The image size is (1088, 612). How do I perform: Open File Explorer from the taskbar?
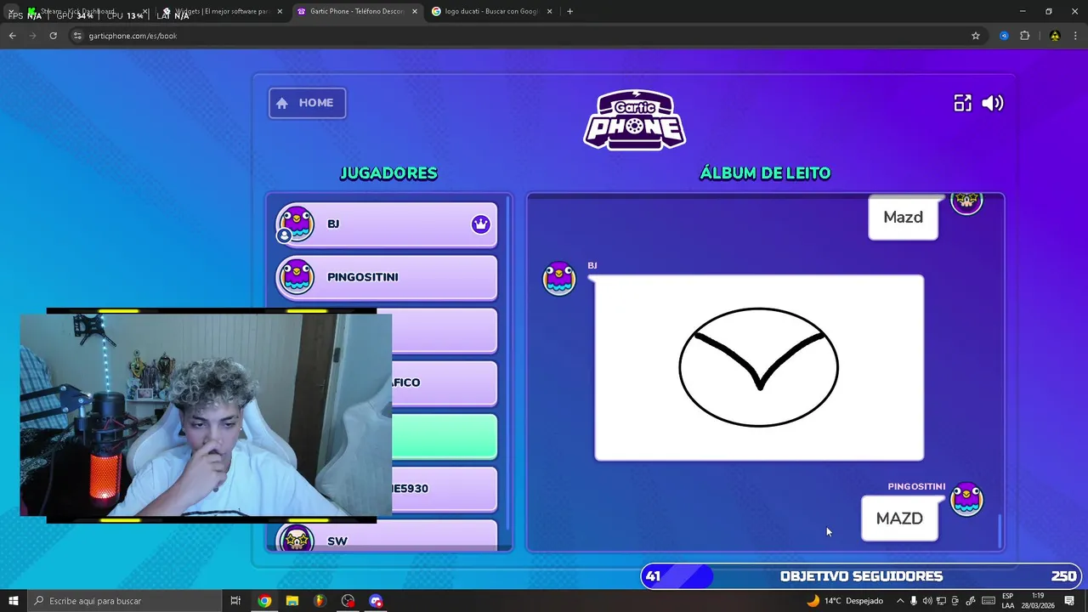(292, 601)
